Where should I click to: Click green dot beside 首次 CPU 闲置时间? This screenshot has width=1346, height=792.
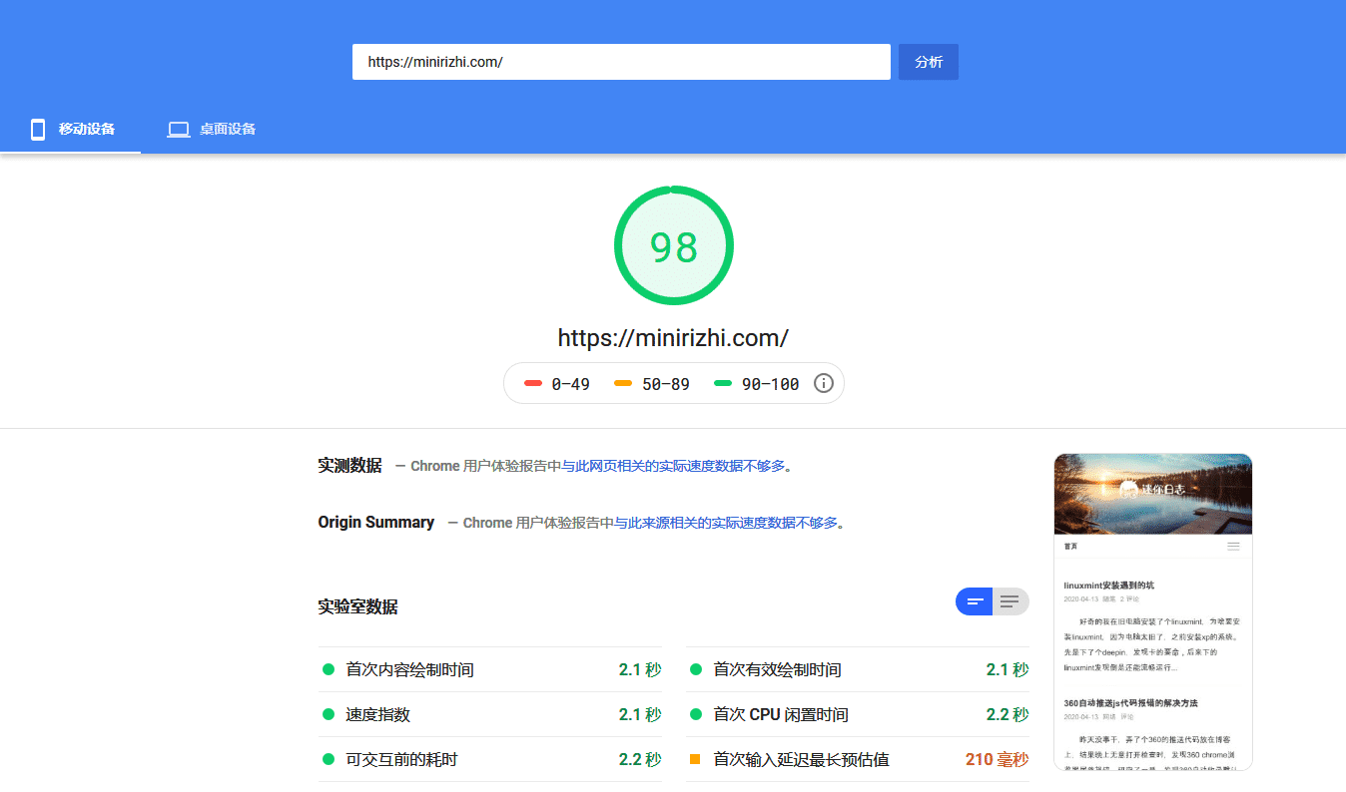[x=696, y=714]
